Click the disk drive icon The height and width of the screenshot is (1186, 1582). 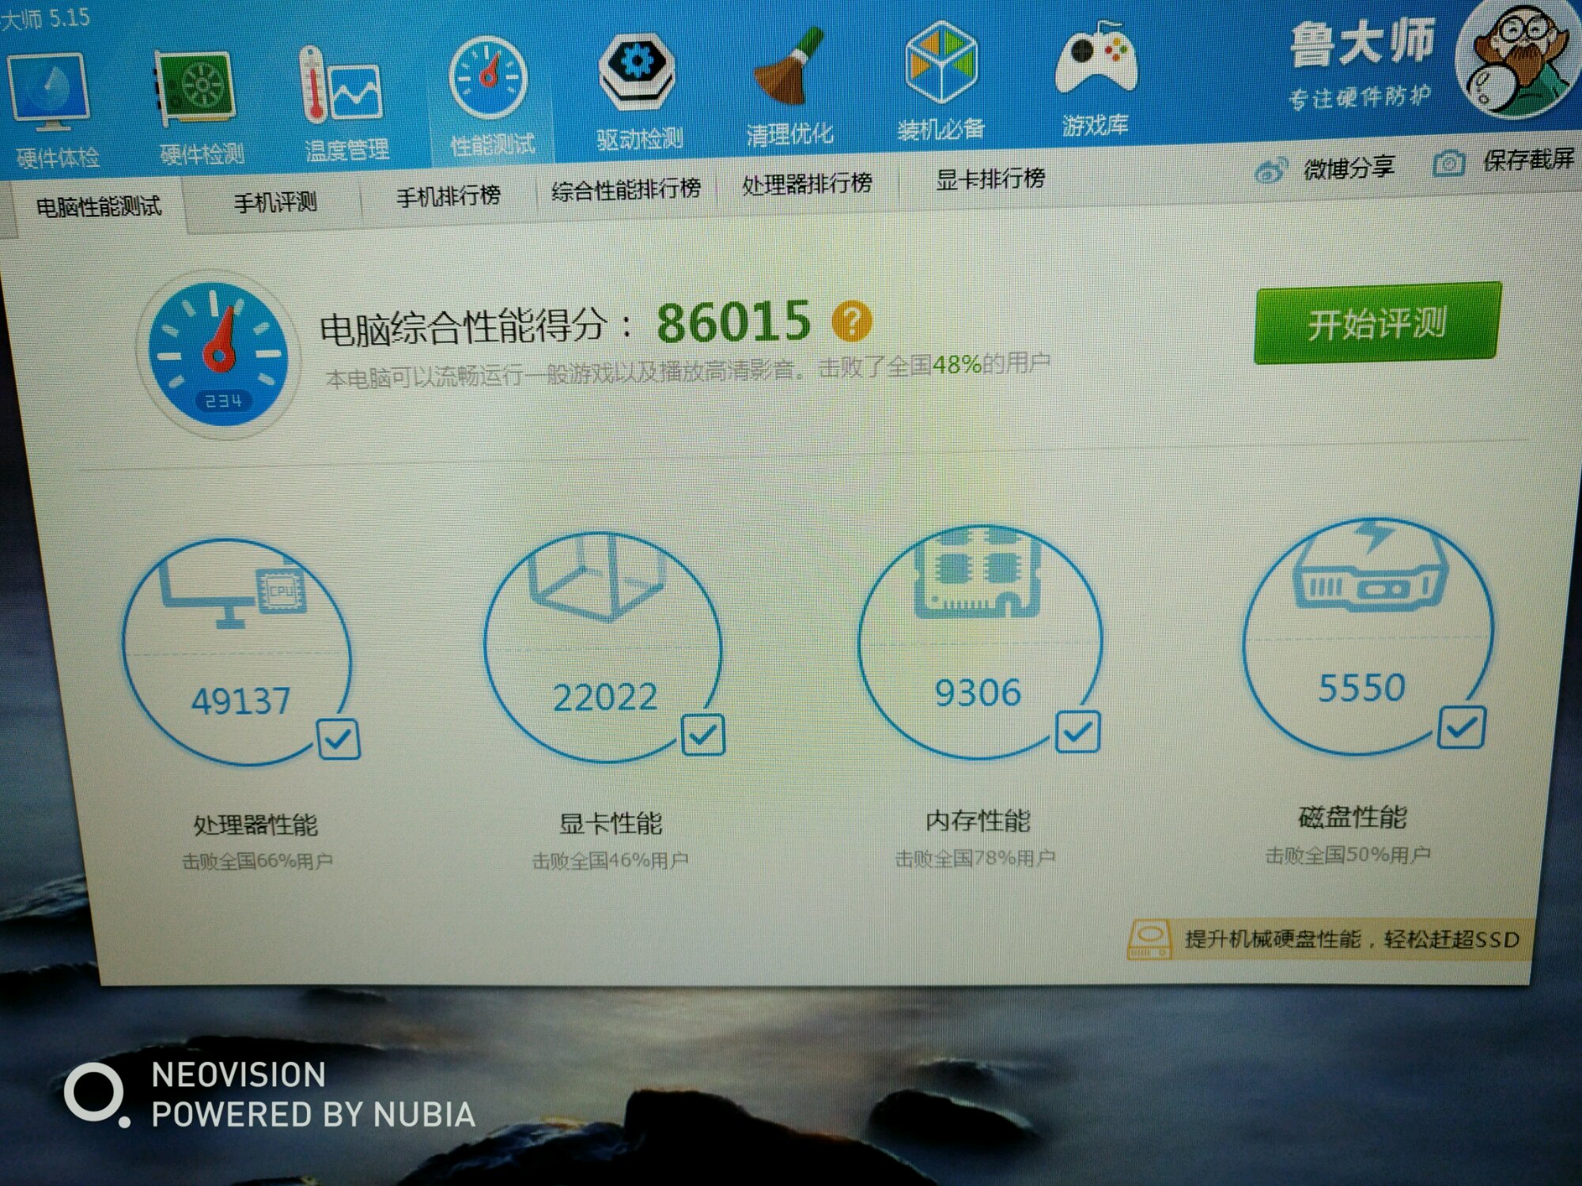coord(1370,565)
